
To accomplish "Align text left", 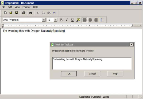I will (x=85, y=20).
